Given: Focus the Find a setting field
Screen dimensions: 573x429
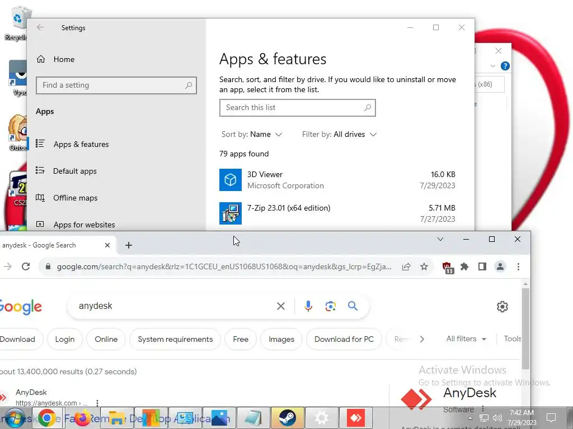Looking at the screenshot, I should 116,85.
